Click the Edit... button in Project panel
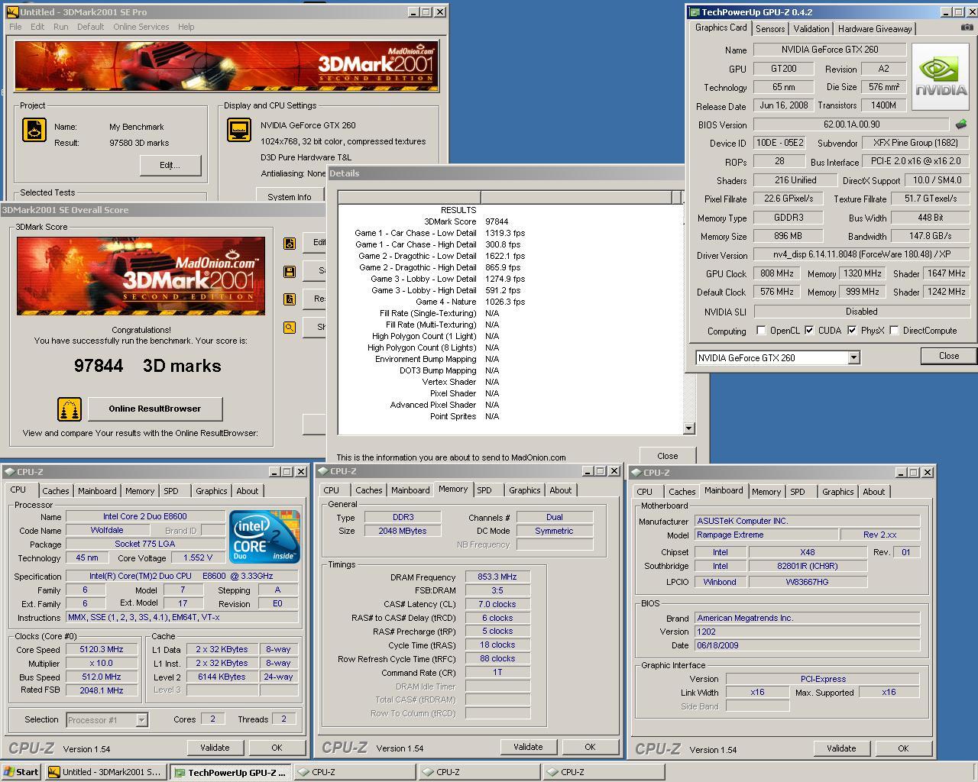Image resolution: width=978 pixels, height=782 pixels. tap(170, 165)
